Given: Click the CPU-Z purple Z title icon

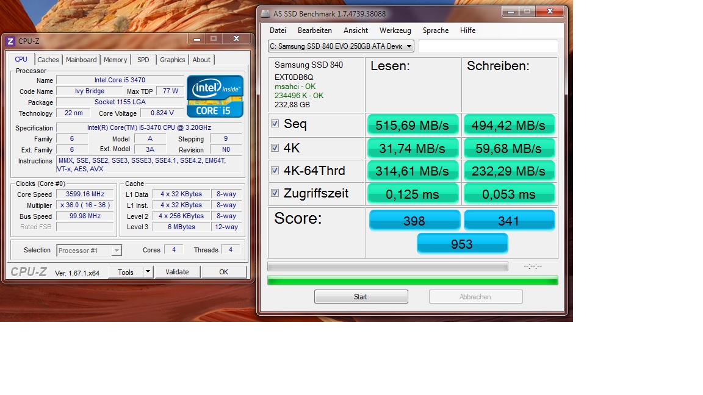Looking at the screenshot, I should click(x=10, y=41).
